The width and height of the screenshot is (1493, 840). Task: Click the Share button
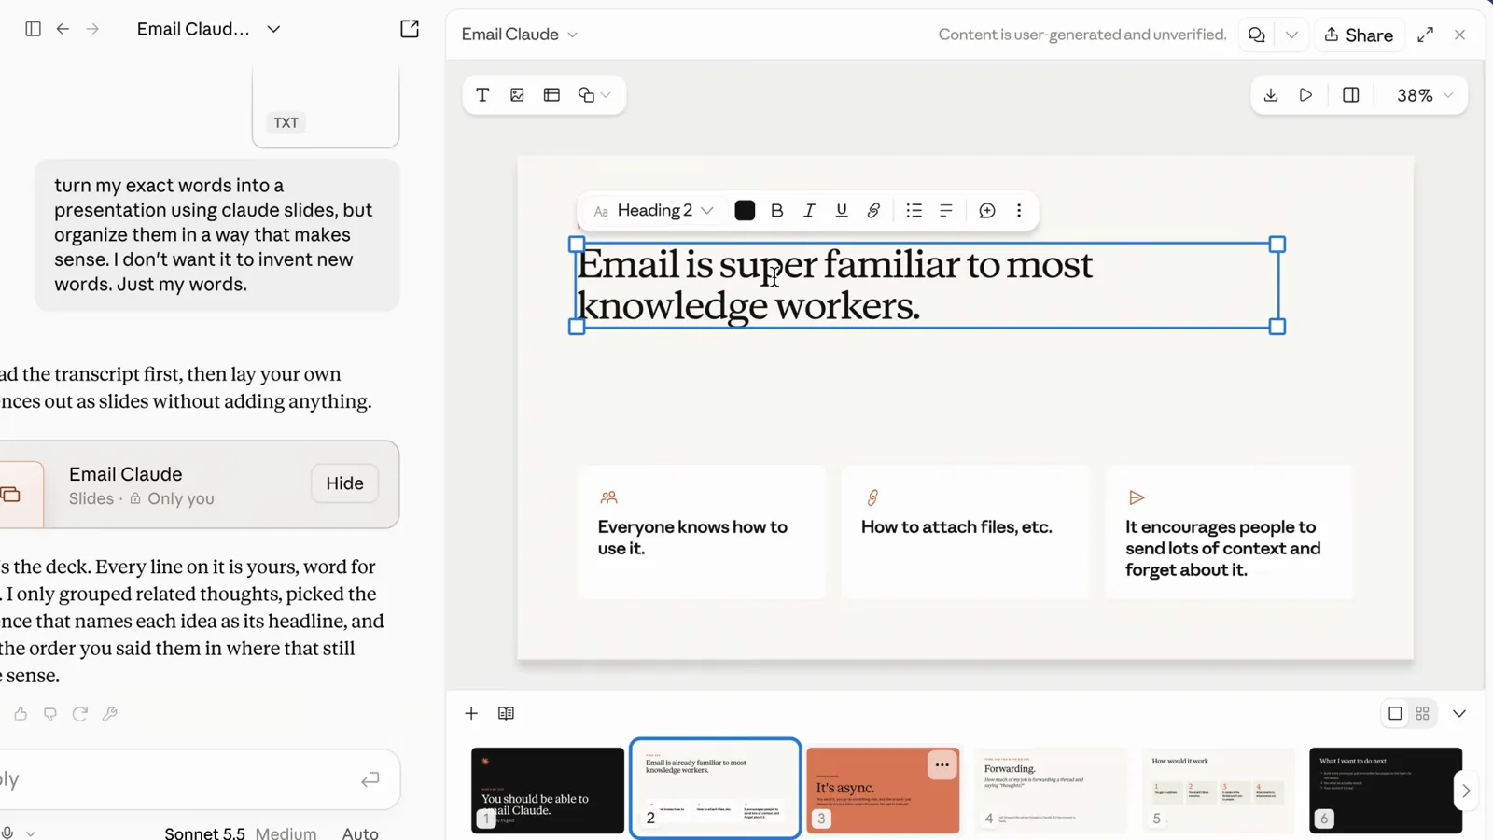pos(1359,35)
